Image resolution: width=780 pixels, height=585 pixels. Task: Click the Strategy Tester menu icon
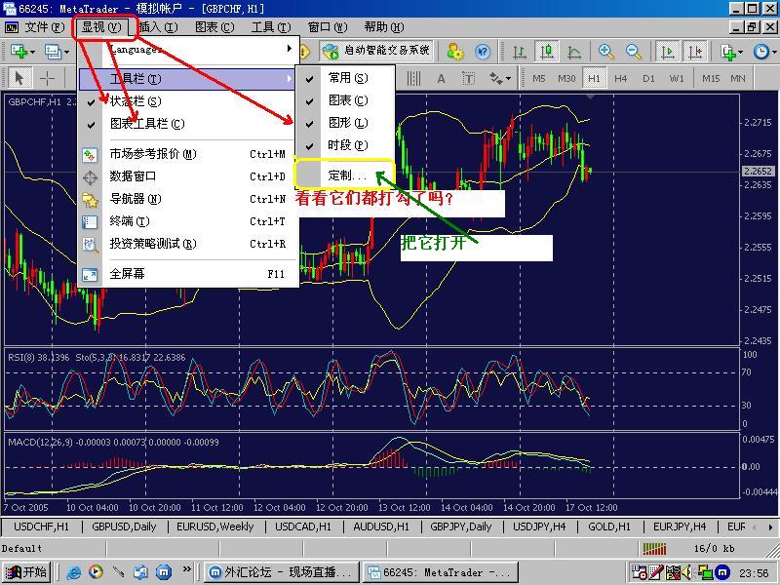(x=90, y=245)
